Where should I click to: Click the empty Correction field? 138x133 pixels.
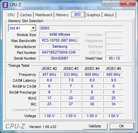coord(114,34)
